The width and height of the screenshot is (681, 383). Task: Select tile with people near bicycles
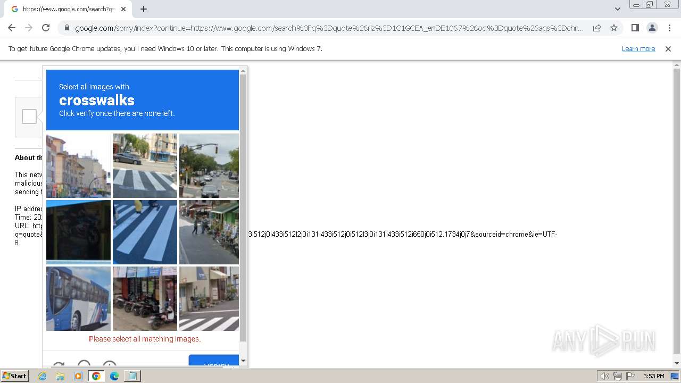click(209, 232)
